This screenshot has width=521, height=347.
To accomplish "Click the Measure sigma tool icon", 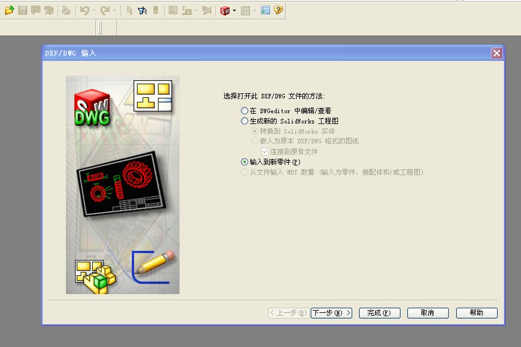I will point(187,11).
